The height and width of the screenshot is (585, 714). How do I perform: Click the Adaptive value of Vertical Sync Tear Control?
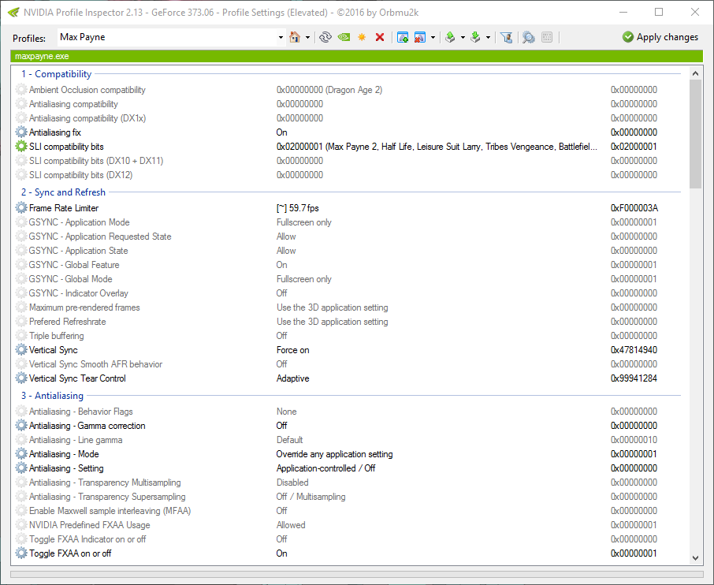pyautogui.click(x=293, y=378)
